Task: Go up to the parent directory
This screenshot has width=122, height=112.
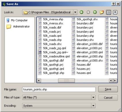Action: coord(95,12)
